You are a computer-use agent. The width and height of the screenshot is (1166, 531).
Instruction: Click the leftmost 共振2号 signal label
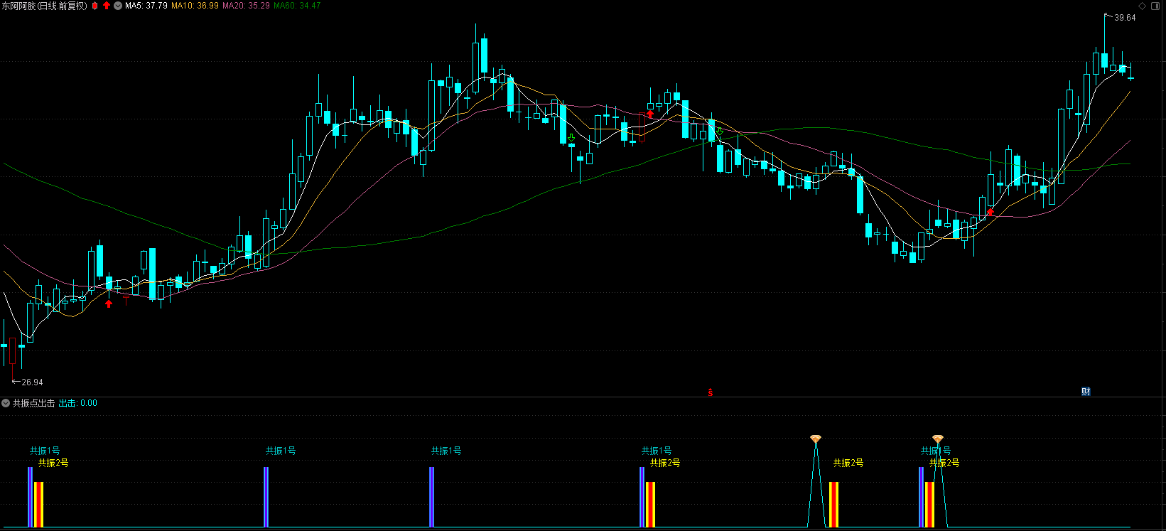pyautogui.click(x=53, y=463)
